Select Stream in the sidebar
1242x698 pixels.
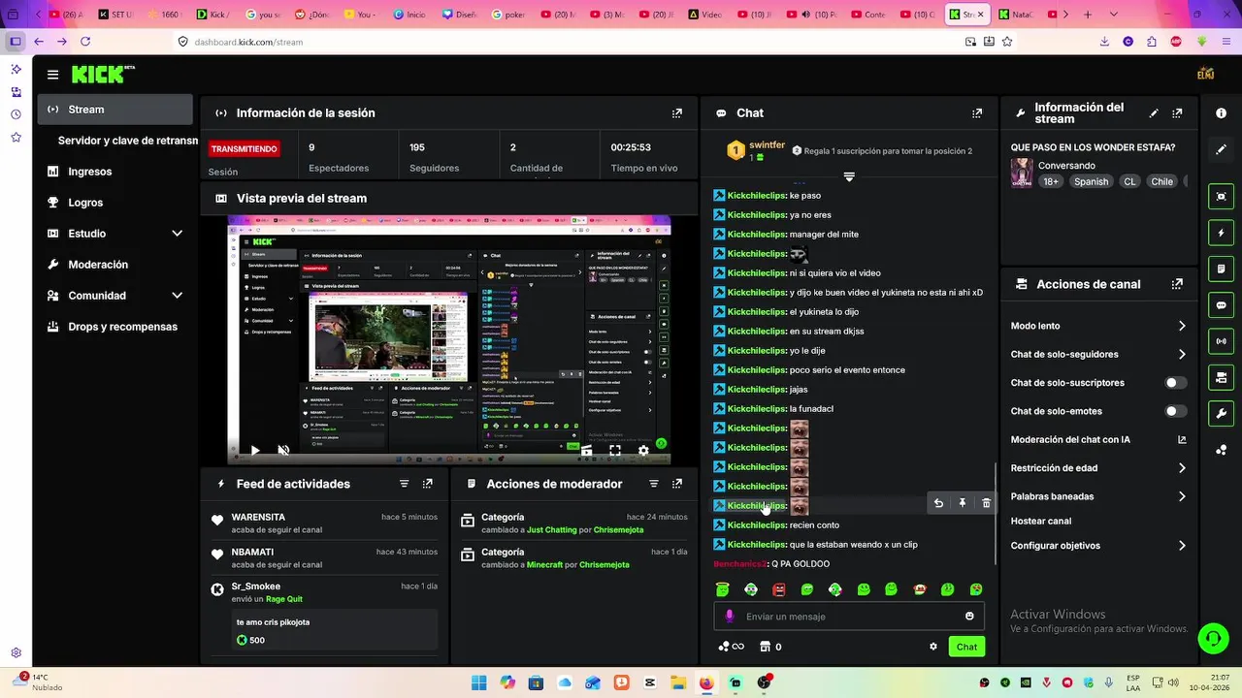point(115,110)
